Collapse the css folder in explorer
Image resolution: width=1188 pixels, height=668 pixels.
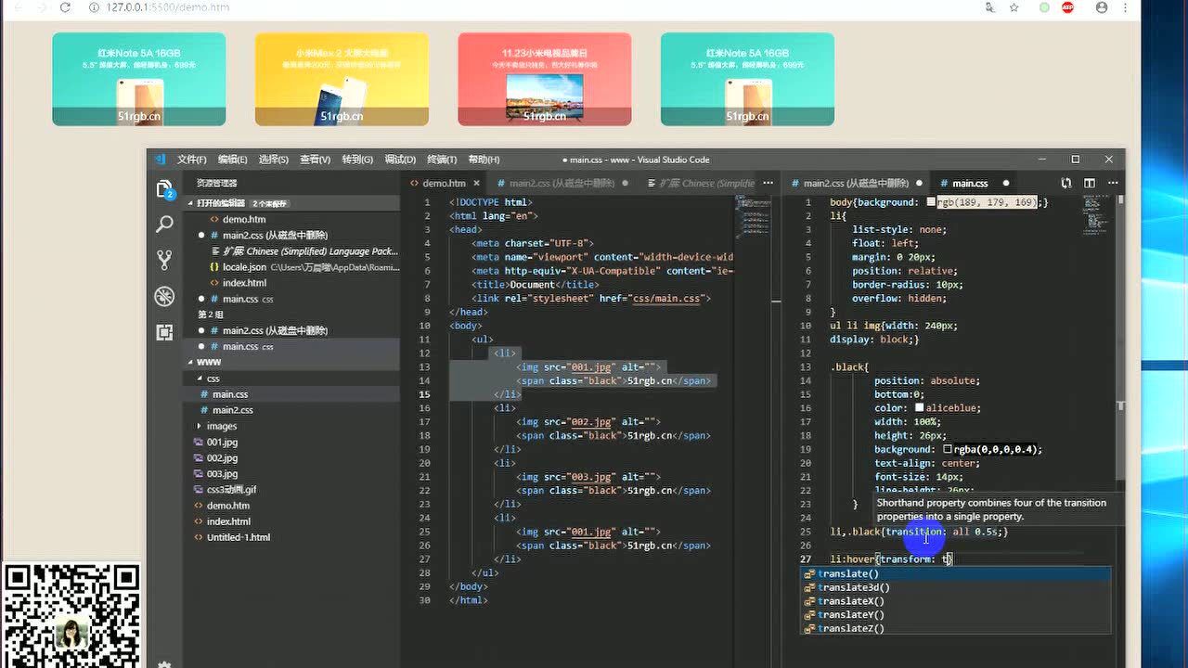click(291, 379)
